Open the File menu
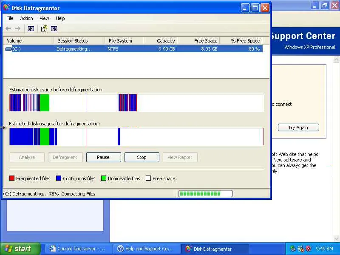Screen dimensions: 340x255 click(10, 18)
